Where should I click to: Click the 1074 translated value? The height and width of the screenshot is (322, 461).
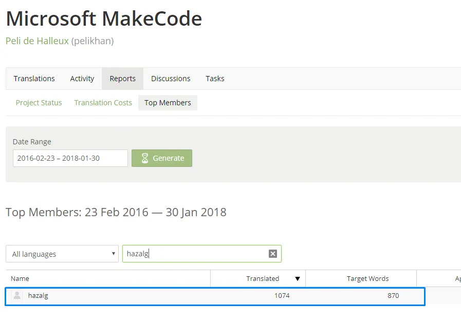[x=282, y=296]
